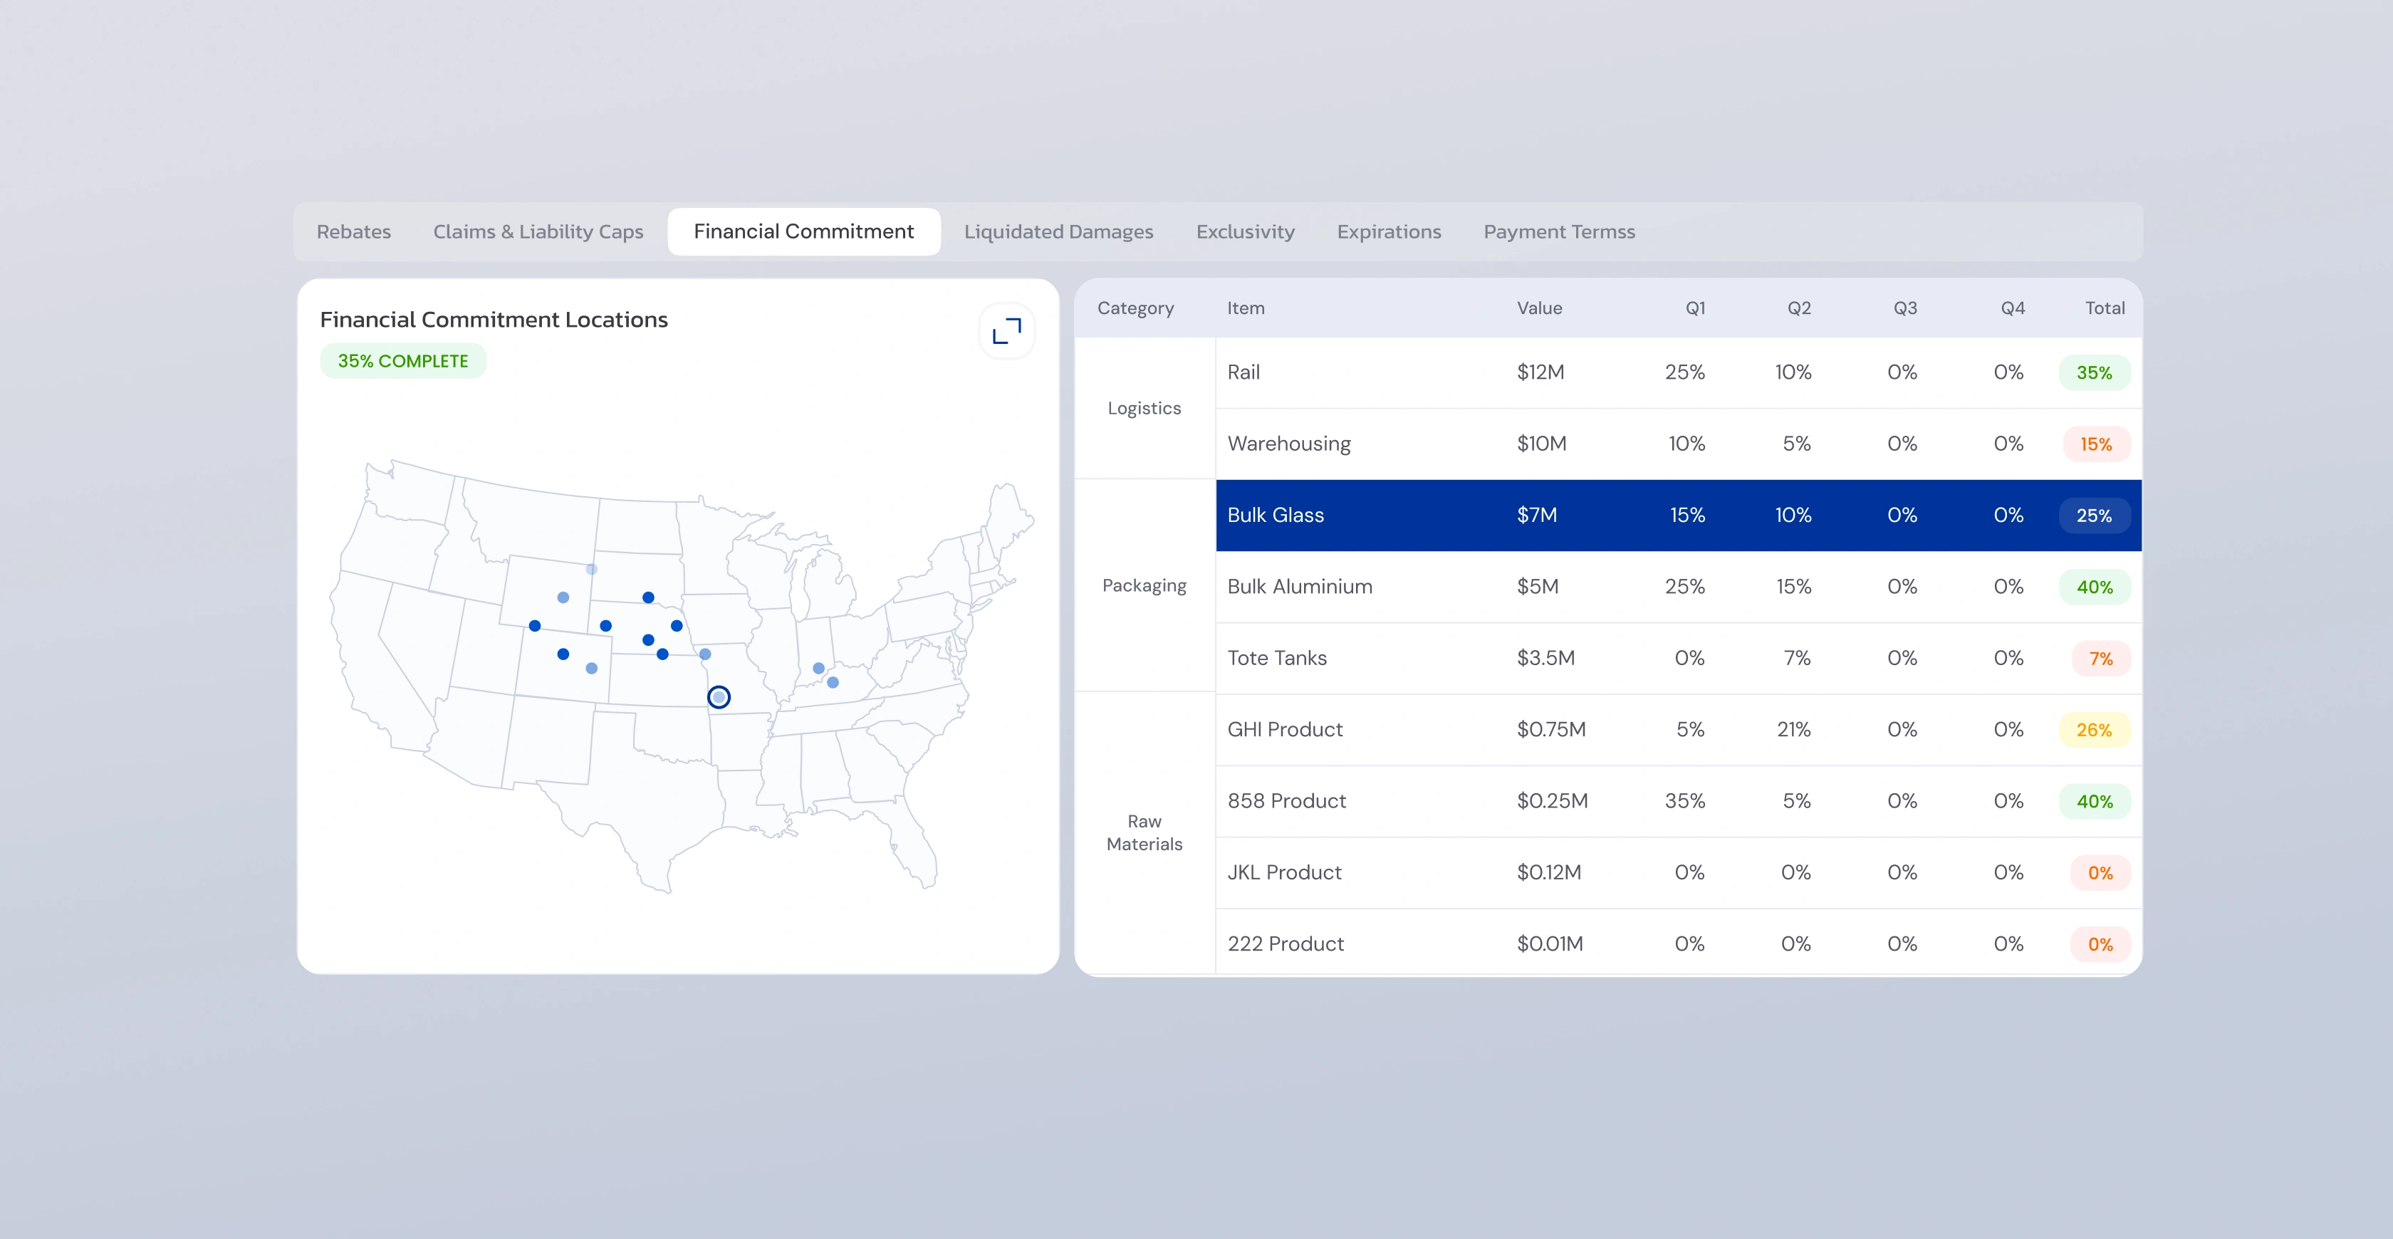The image size is (2393, 1239).
Task: Select the Tote Tanks row
Action: click(x=1679, y=659)
